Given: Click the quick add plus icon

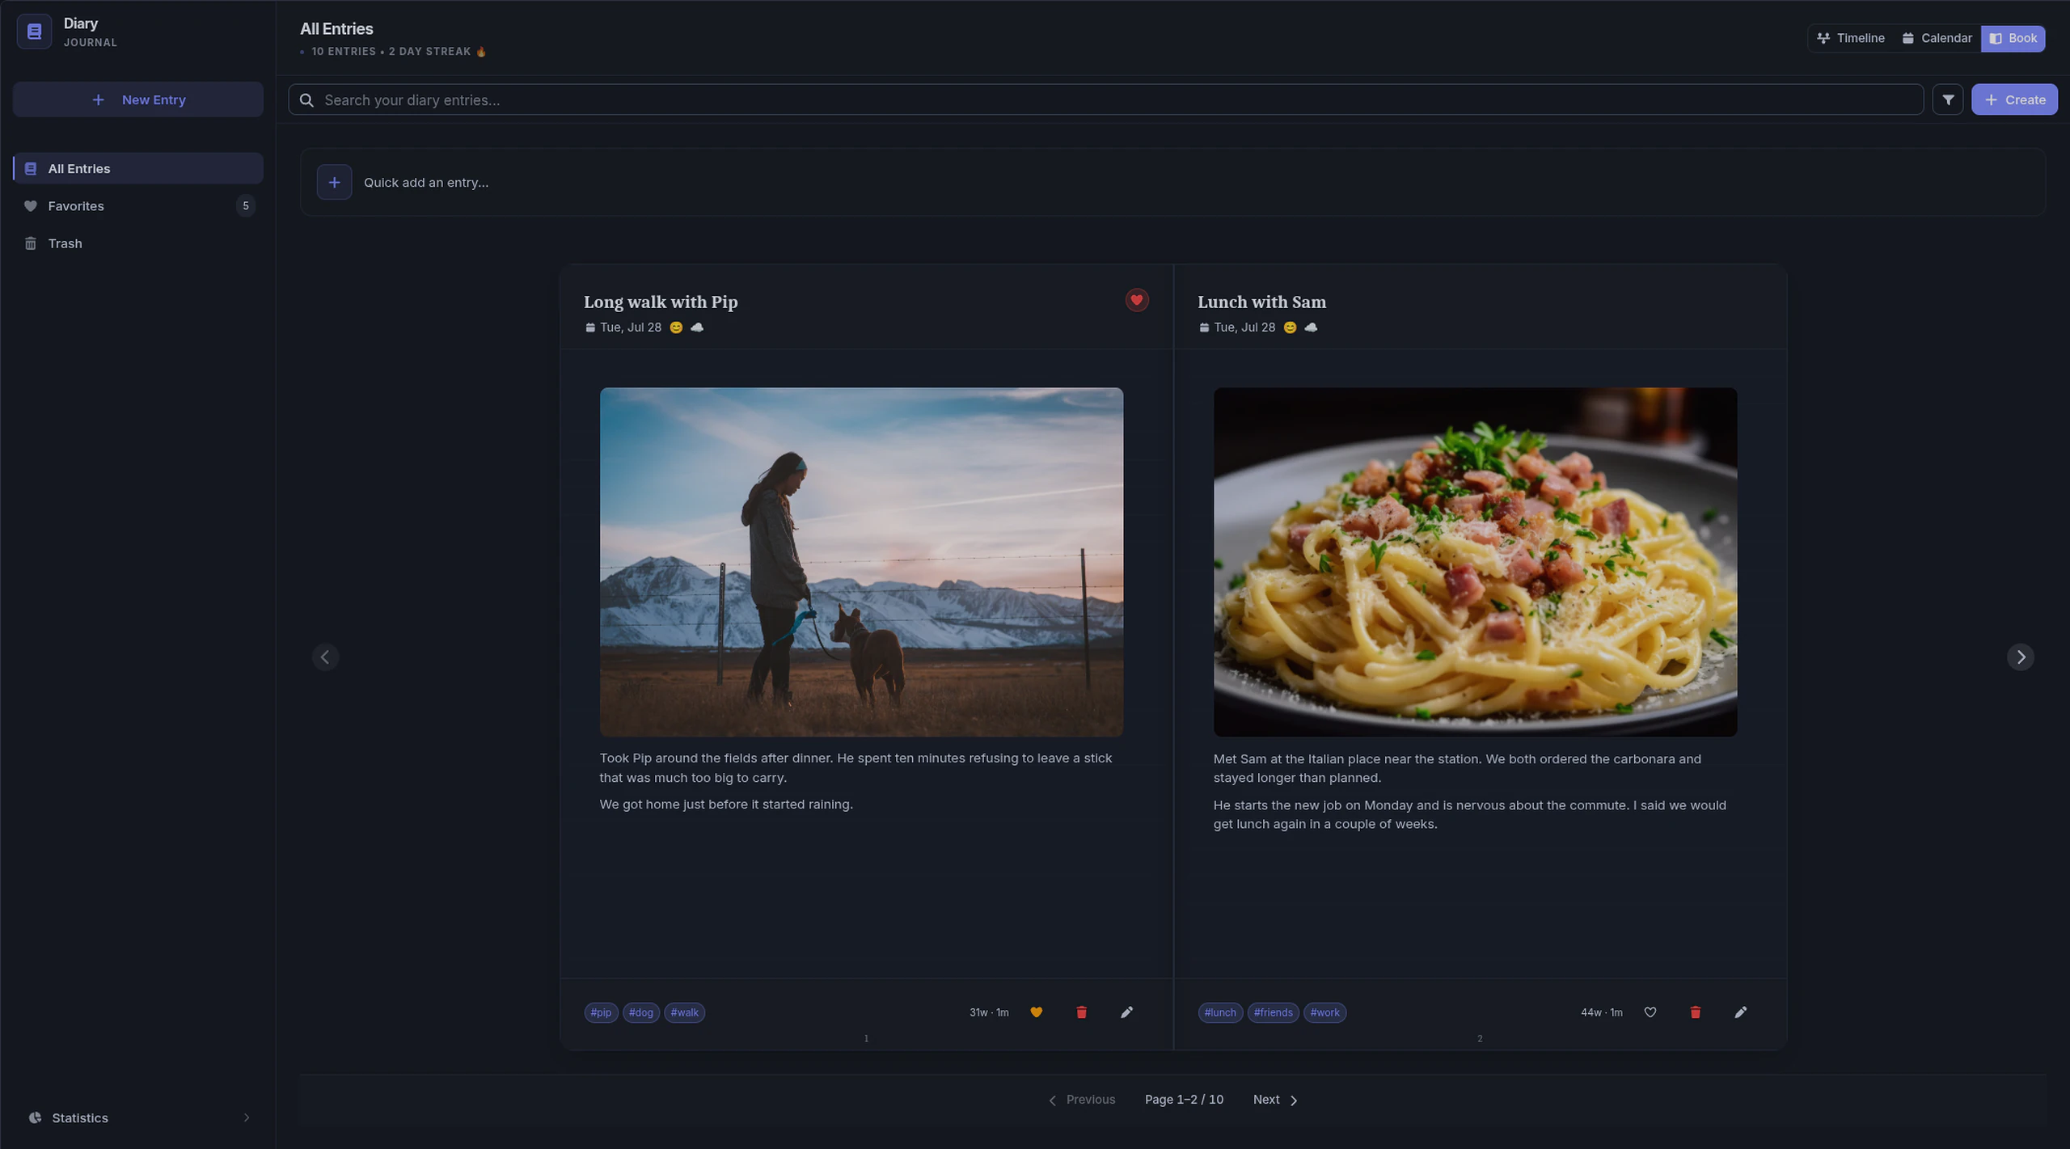Looking at the screenshot, I should point(334,182).
